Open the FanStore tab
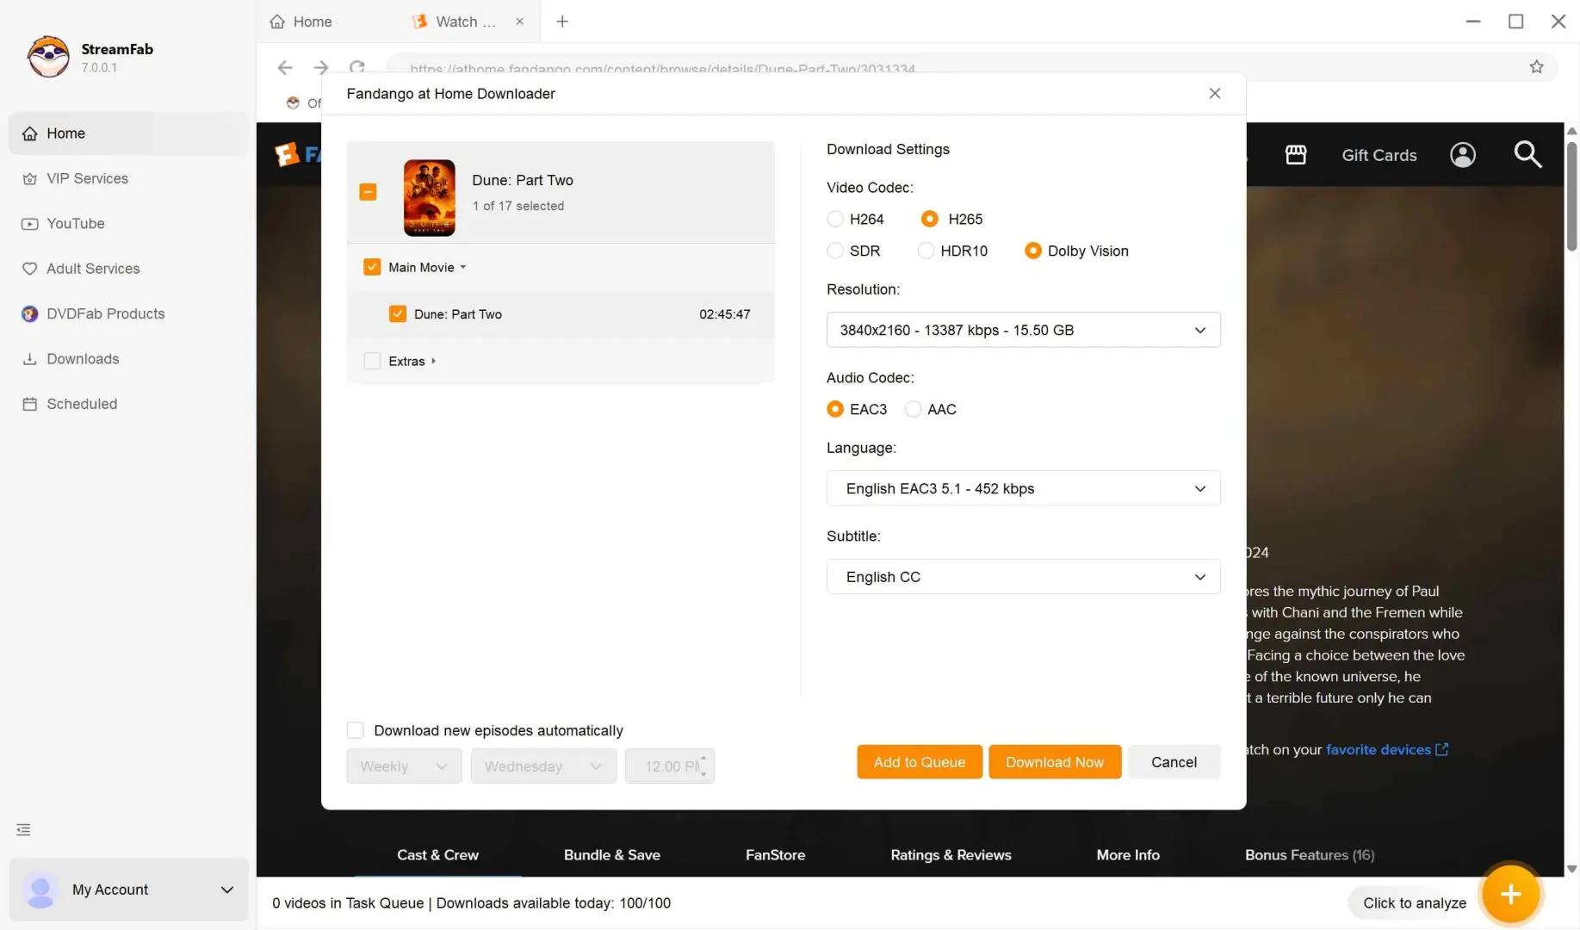Image resolution: width=1580 pixels, height=930 pixels. tap(775, 855)
